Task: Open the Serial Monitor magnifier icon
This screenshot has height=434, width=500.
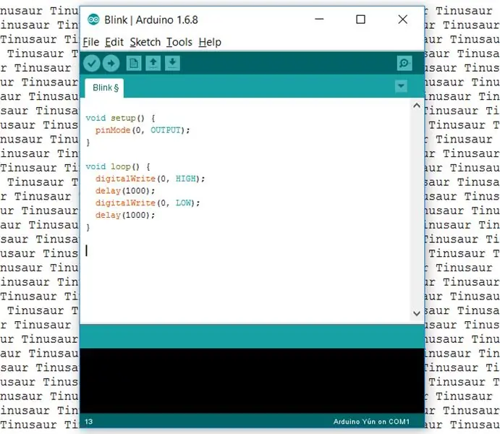Action: 404,63
